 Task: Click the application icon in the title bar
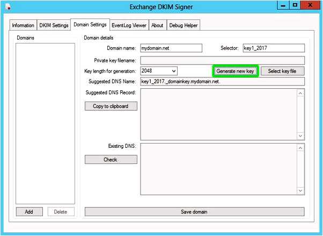click(8, 6)
